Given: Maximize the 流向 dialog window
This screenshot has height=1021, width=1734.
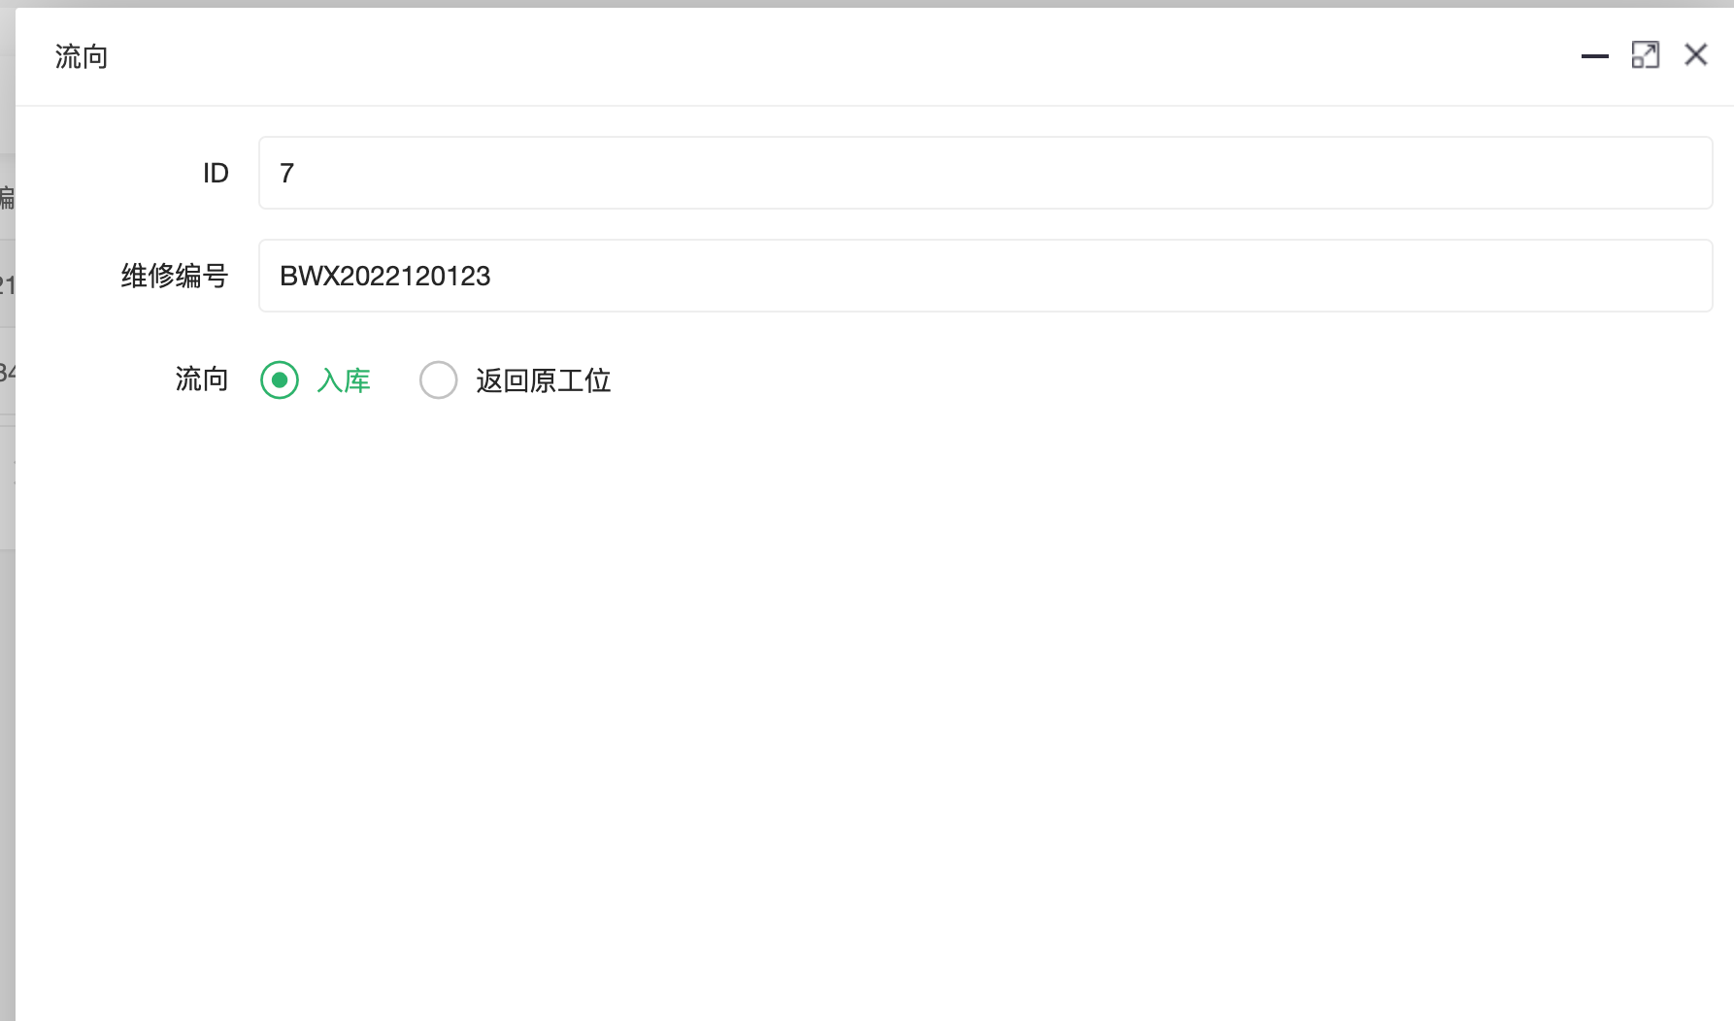Looking at the screenshot, I should click(x=1646, y=55).
